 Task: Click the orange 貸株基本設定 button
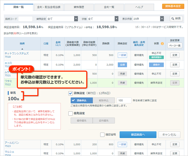coord(173,6)
